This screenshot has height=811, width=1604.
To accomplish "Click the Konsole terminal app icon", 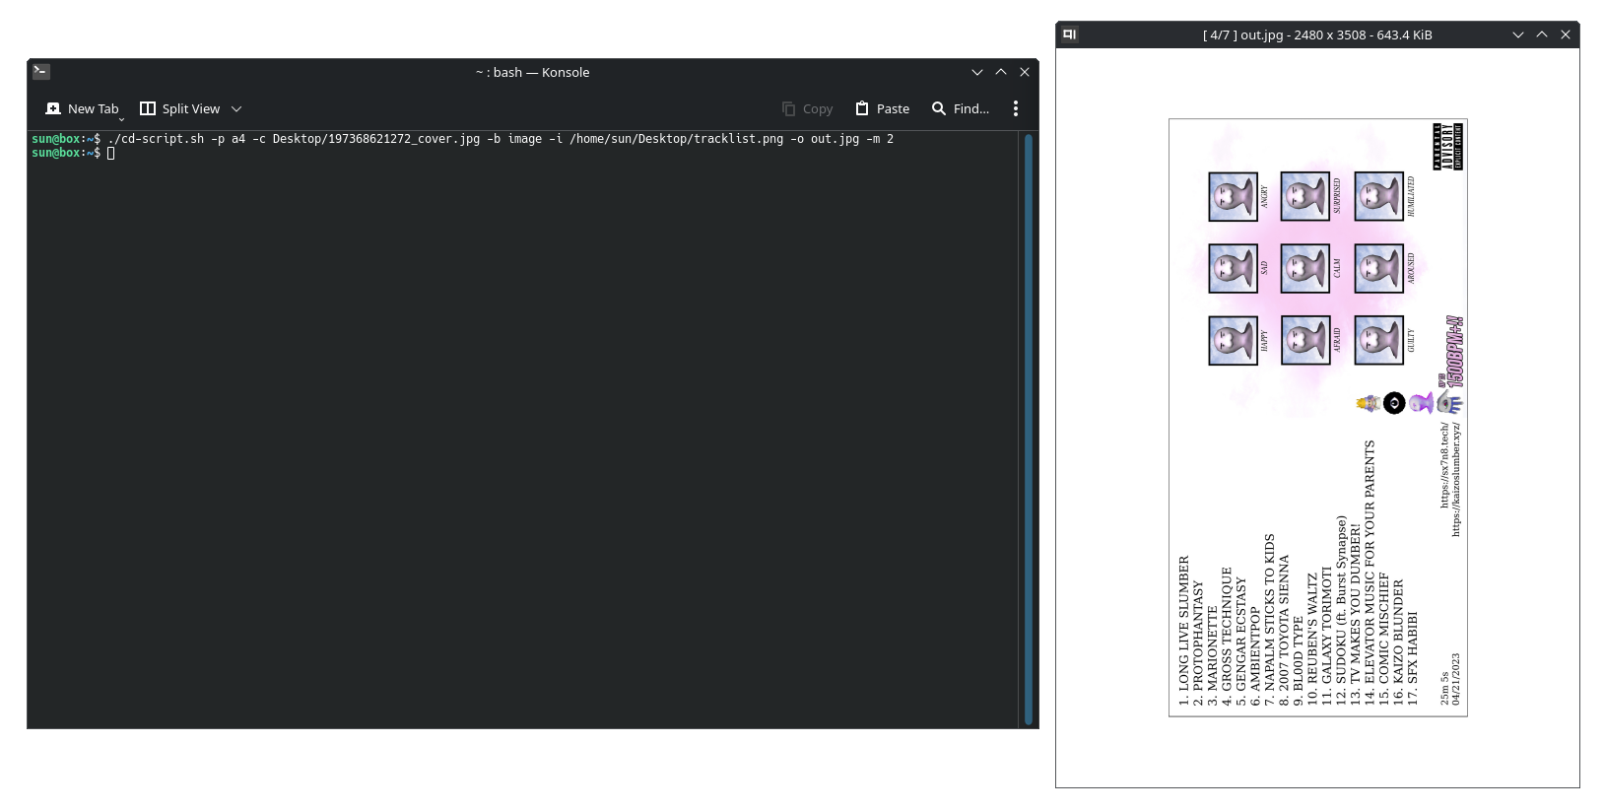I will click(x=41, y=72).
